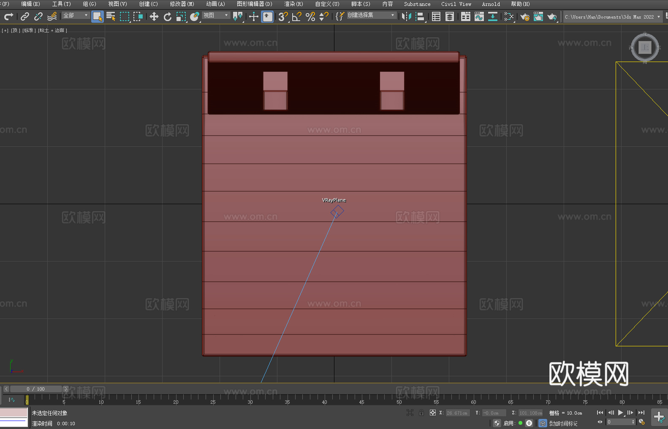The image size is (668, 429).
Task: Select the Move tool
Action: tap(154, 16)
